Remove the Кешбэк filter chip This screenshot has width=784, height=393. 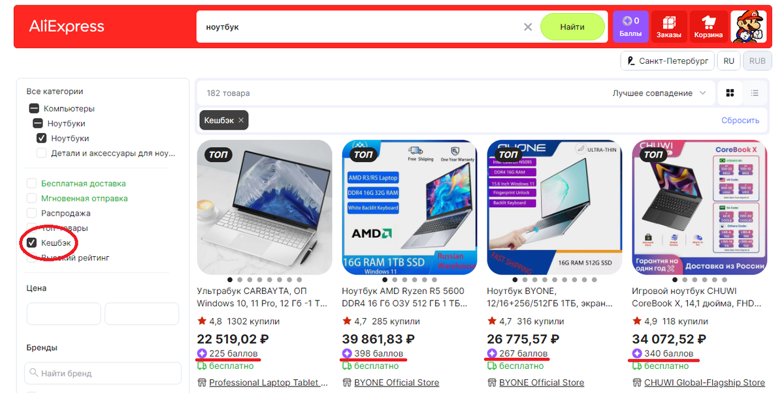tap(240, 121)
